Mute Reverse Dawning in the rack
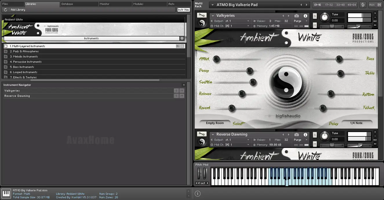The height and width of the screenshot is (200, 384). point(315,144)
